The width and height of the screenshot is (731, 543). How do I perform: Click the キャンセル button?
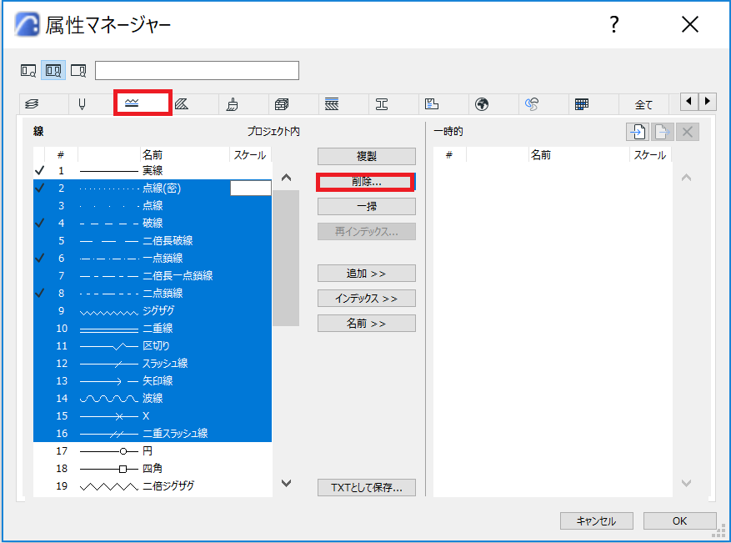(596, 521)
